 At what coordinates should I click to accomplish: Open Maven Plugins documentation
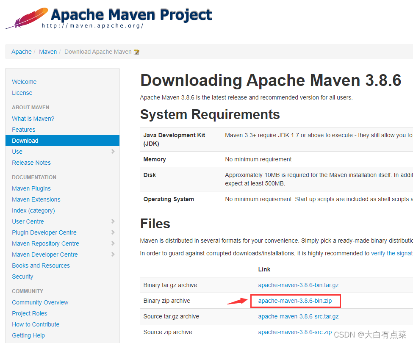pyautogui.click(x=31, y=188)
